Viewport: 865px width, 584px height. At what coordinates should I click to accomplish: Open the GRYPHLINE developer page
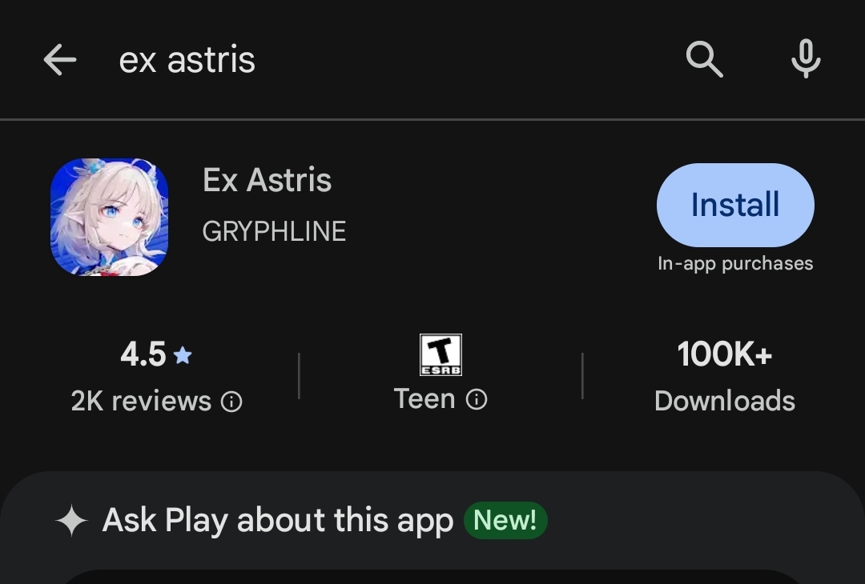coord(274,232)
